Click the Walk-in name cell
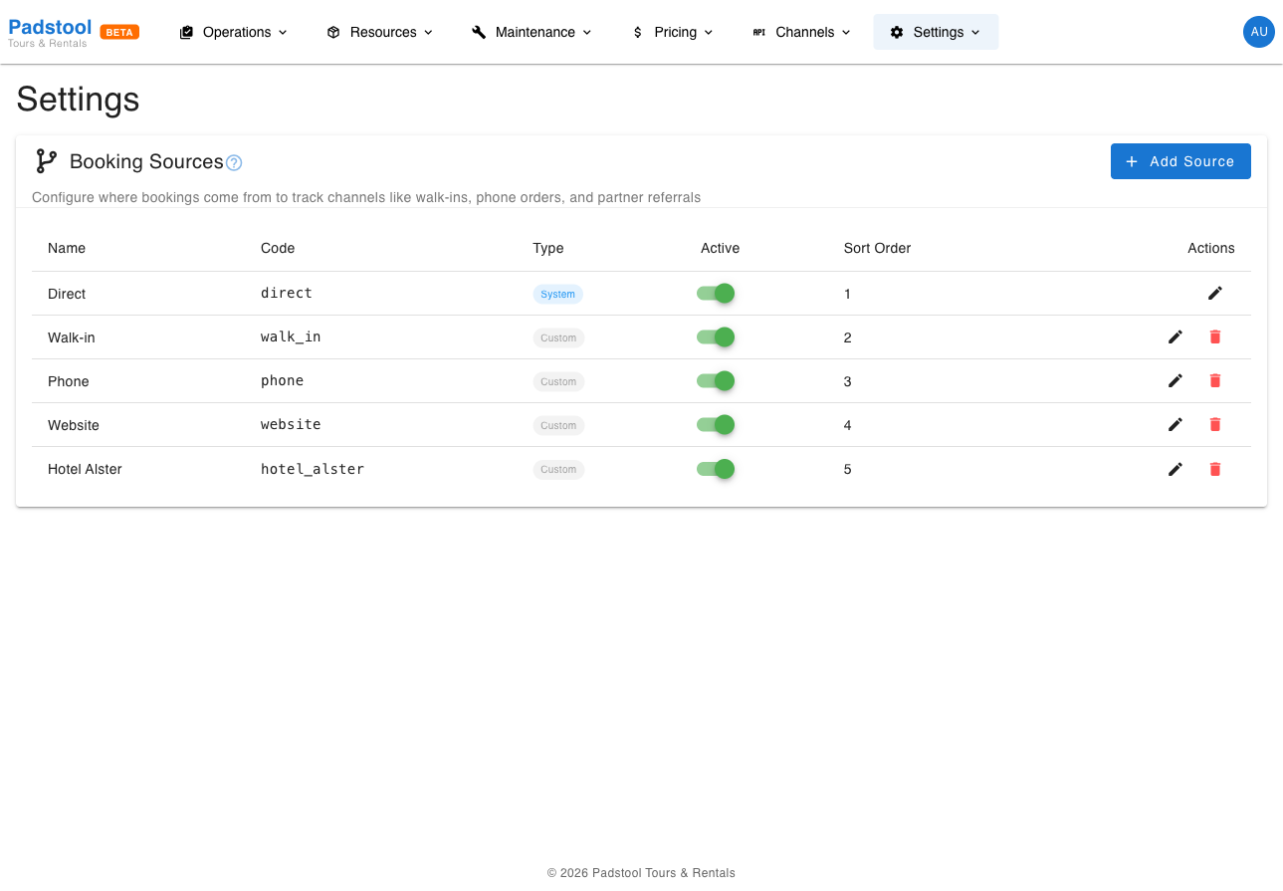Screen dimensions: 1283x891 [x=72, y=337]
